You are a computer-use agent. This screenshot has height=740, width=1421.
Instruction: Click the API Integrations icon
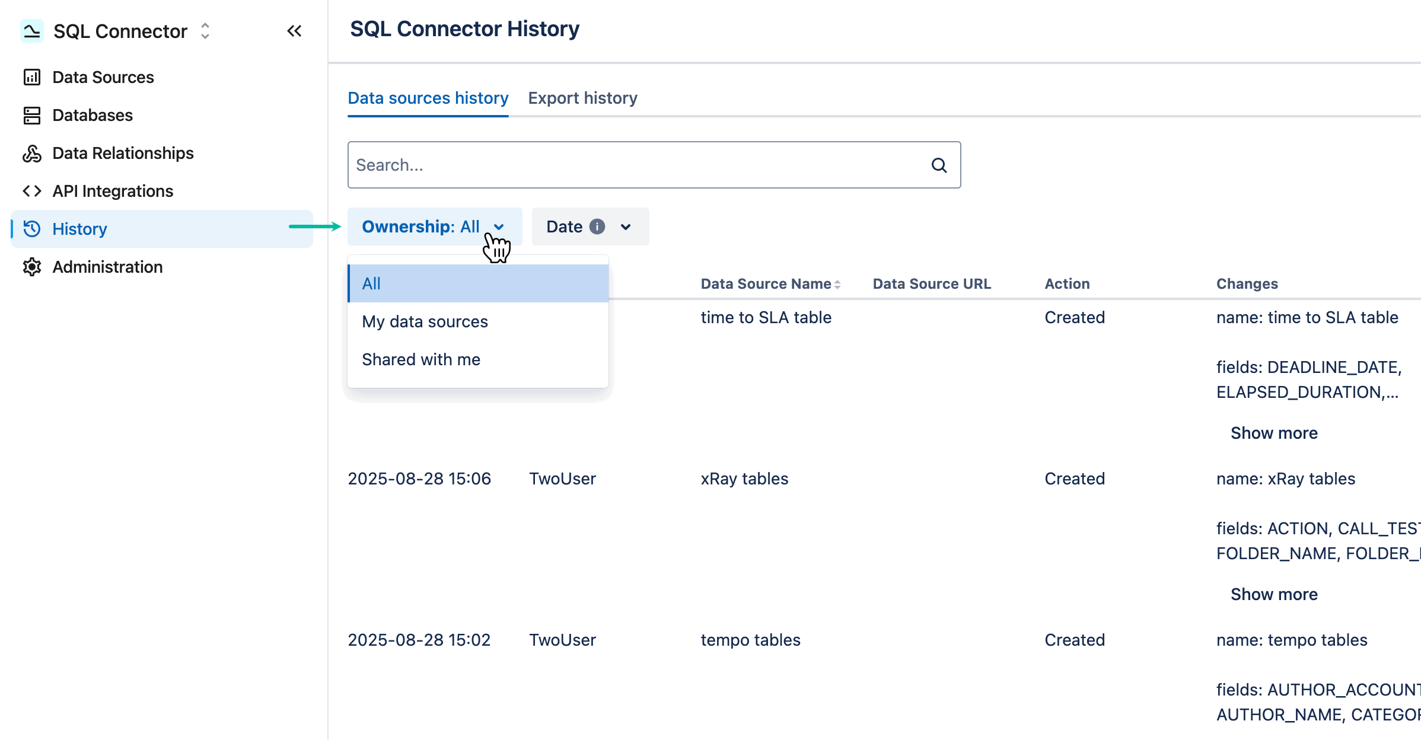pos(32,191)
